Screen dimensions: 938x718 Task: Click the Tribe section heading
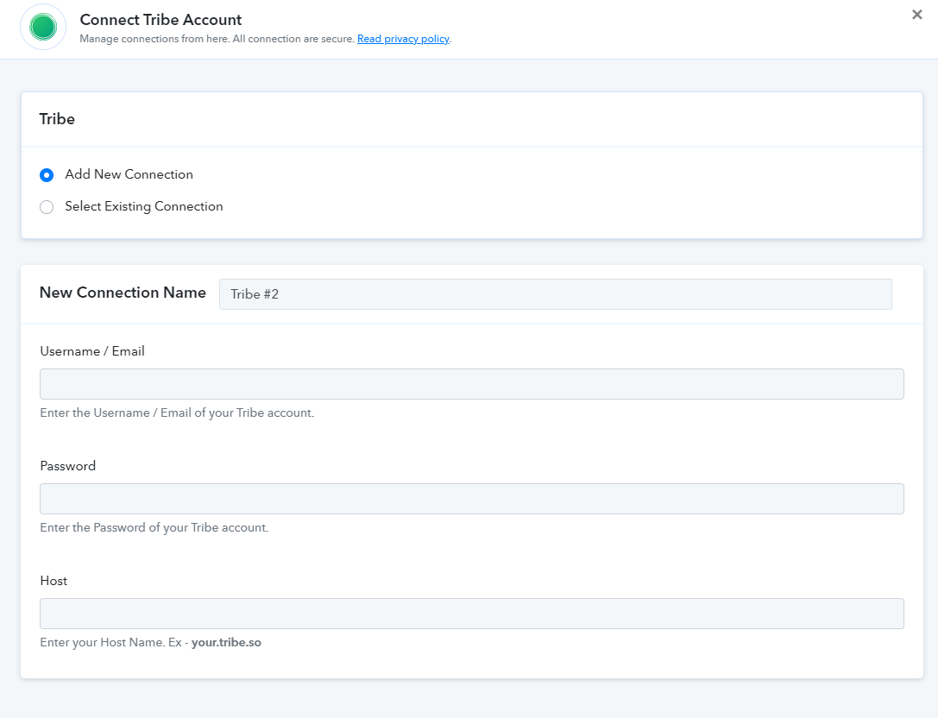[x=57, y=119]
